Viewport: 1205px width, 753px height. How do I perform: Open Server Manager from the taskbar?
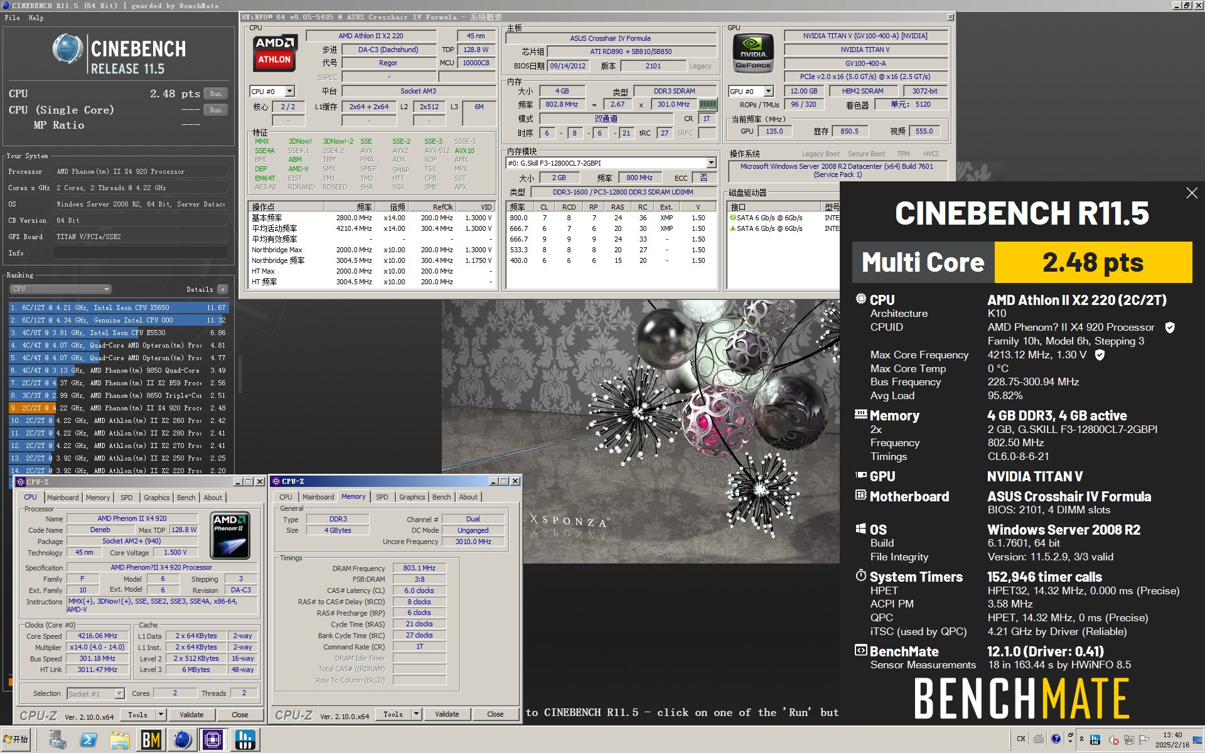pos(57,740)
